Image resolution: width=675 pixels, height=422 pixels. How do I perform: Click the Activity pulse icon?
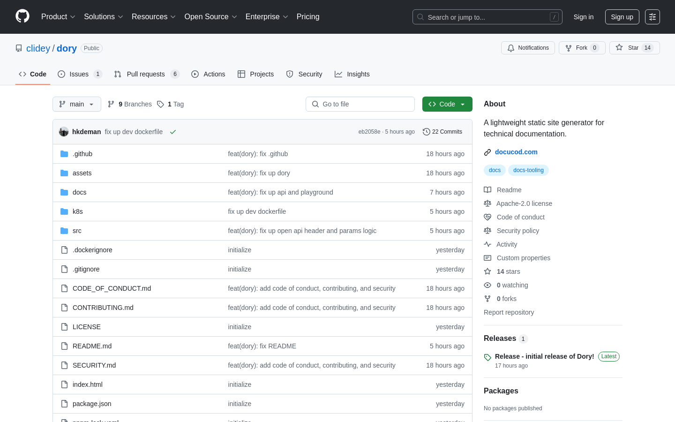[487, 244]
